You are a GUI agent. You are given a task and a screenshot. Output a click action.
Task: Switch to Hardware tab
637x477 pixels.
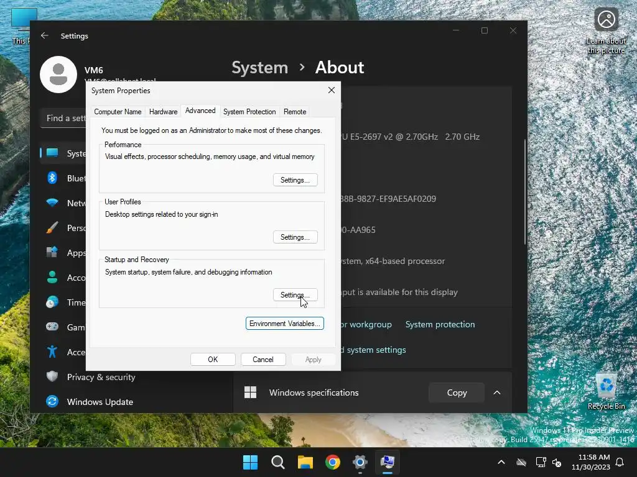(x=164, y=112)
